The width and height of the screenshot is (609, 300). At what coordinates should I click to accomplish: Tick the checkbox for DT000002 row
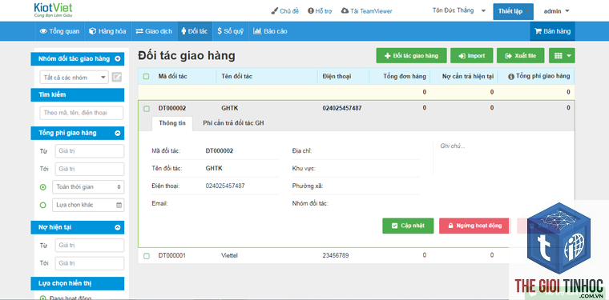tap(147, 109)
